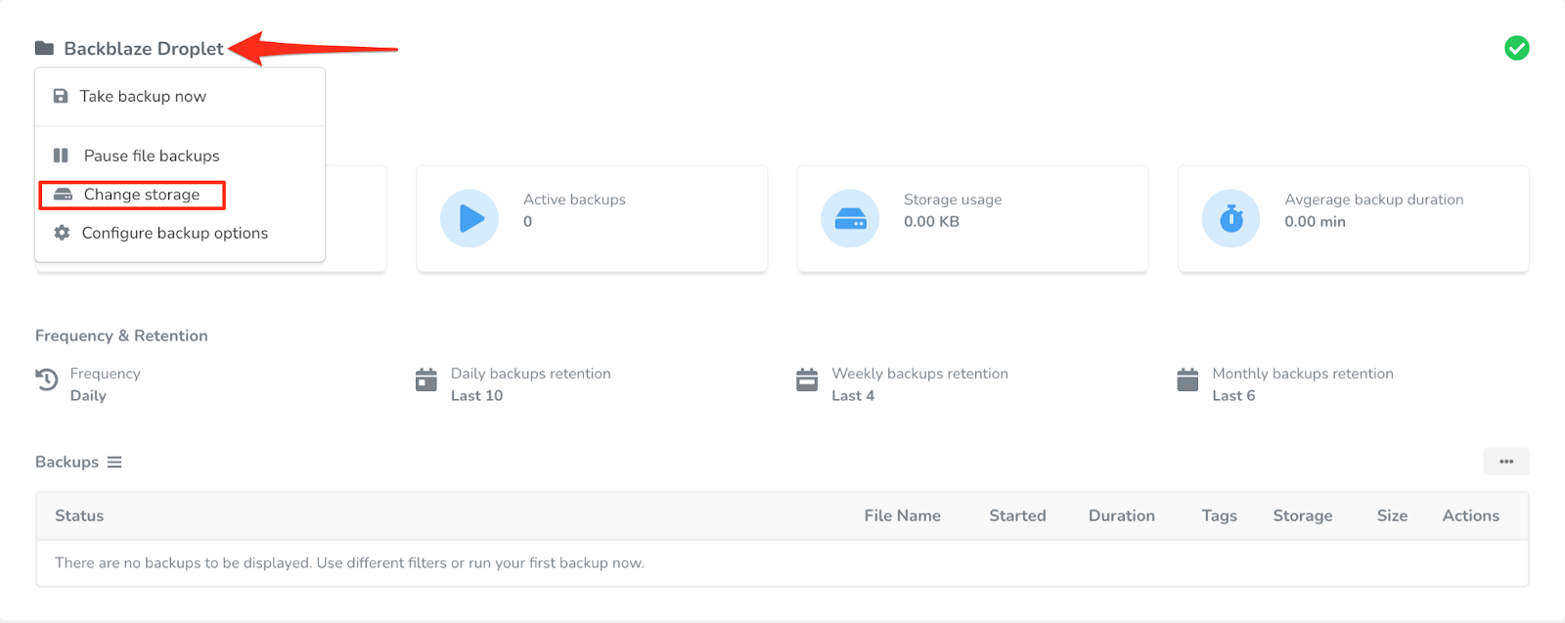Click the Last 10 daily retention value
This screenshot has height=623, width=1565.
click(476, 395)
